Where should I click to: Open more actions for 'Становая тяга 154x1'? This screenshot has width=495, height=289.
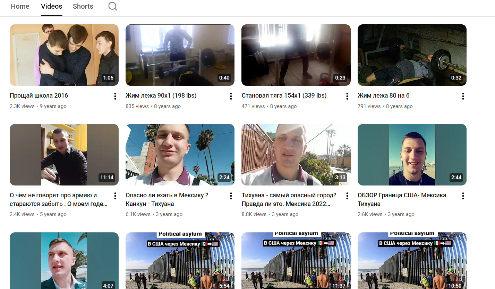pyautogui.click(x=347, y=96)
